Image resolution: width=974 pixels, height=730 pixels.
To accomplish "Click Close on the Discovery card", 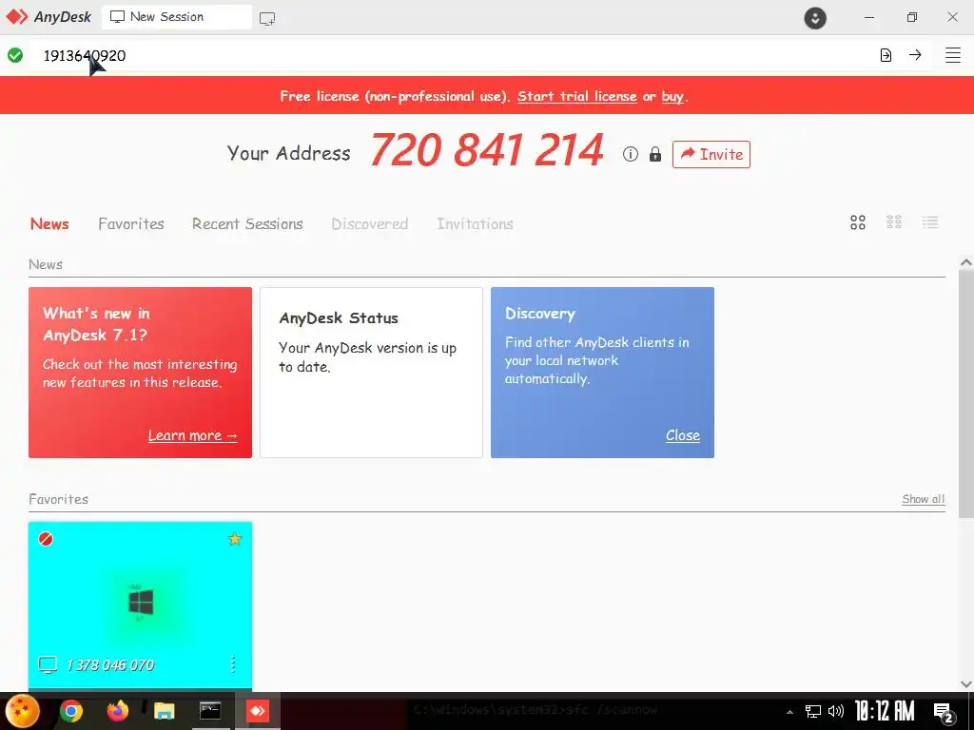I will pyautogui.click(x=683, y=435).
